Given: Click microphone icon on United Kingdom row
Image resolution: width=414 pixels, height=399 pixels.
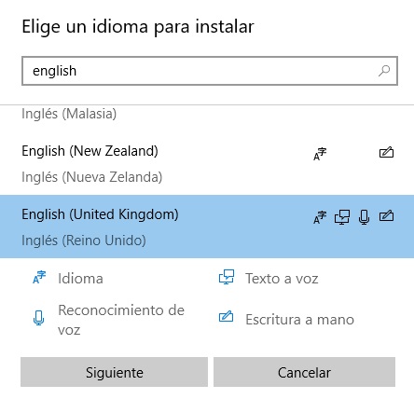Looking at the screenshot, I should (364, 217).
